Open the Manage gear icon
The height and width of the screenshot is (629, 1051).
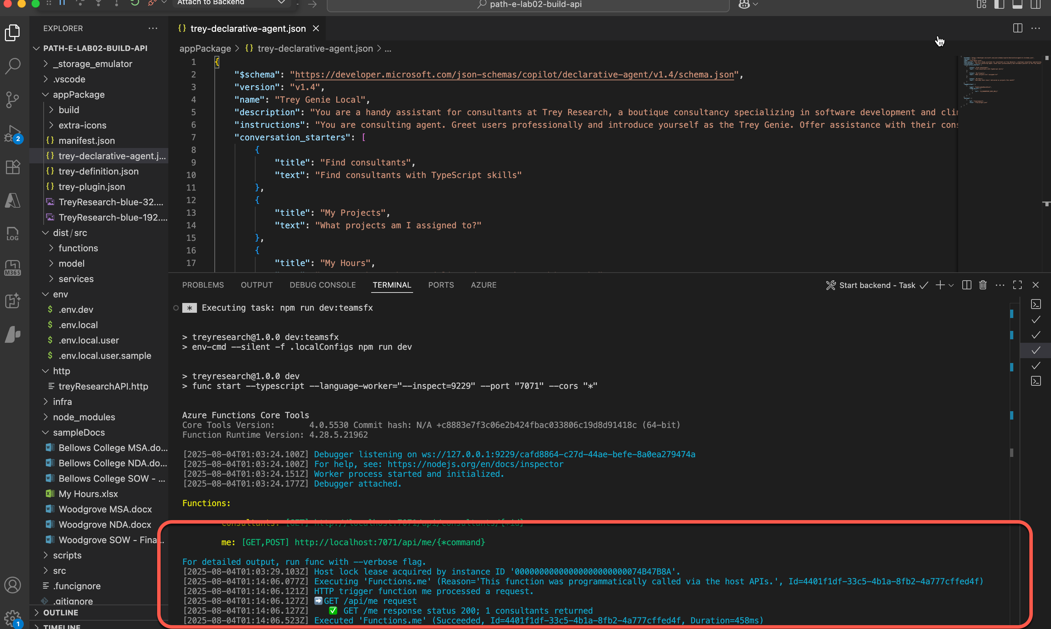click(13, 619)
